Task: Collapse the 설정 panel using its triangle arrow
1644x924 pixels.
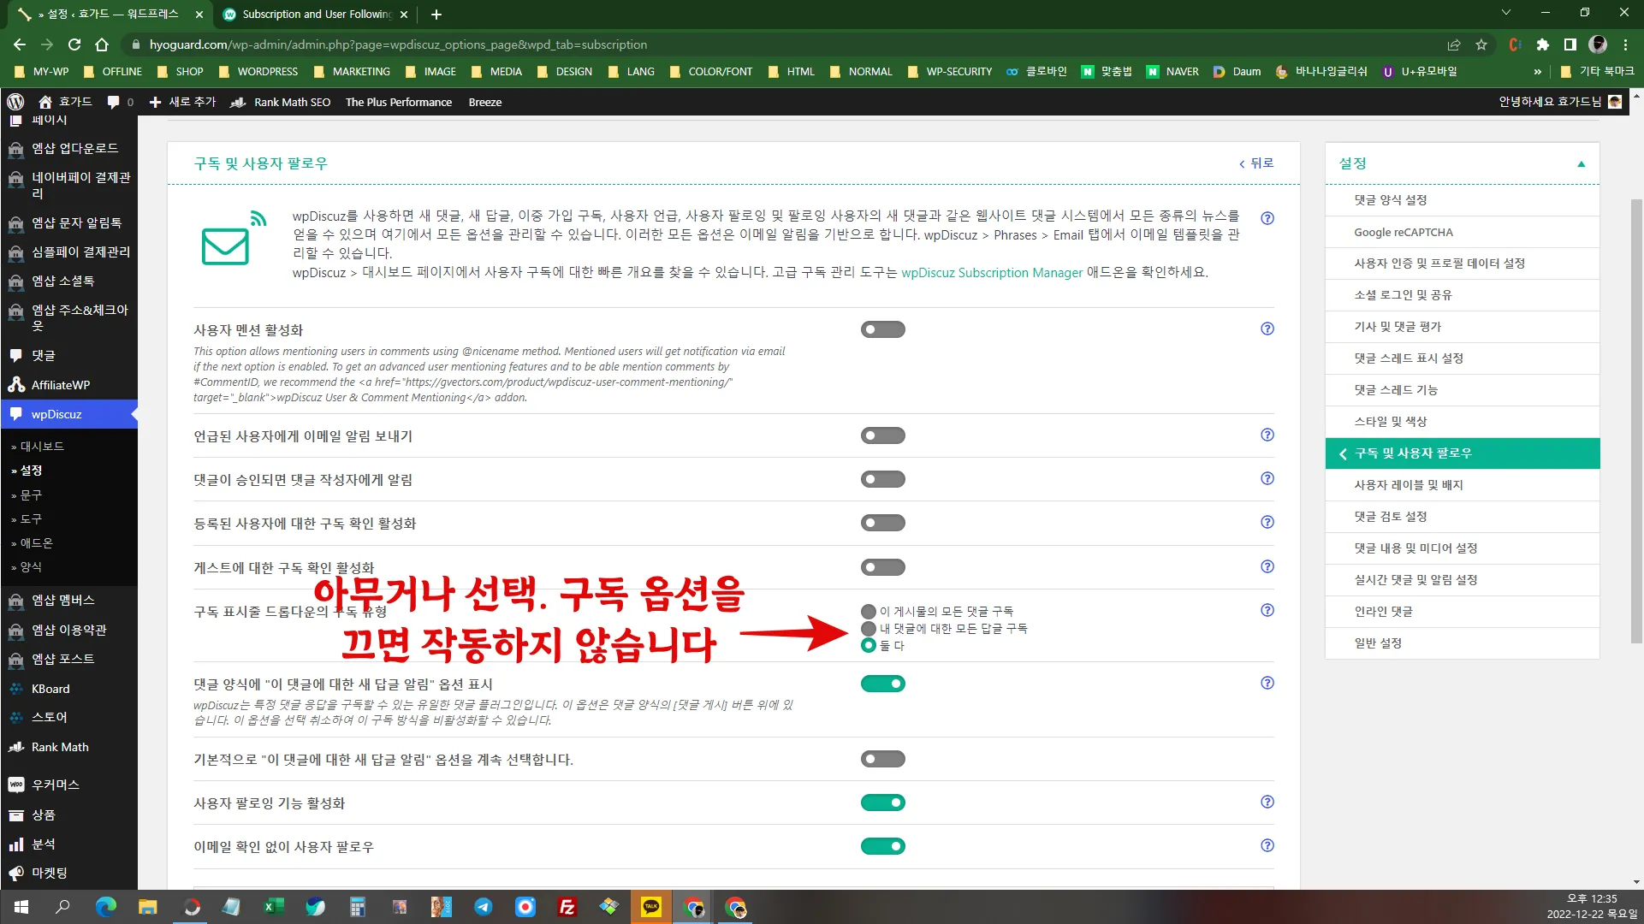Action: [1581, 164]
